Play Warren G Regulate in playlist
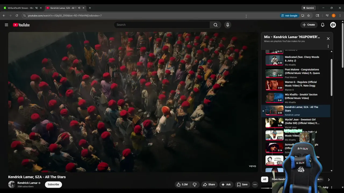The width and height of the screenshot is (344, 193). click(x=296, y=86)
